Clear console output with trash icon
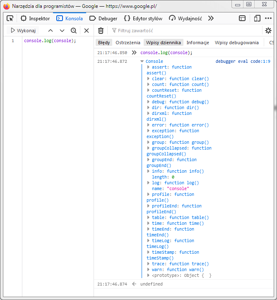 [x=101, y=31]
